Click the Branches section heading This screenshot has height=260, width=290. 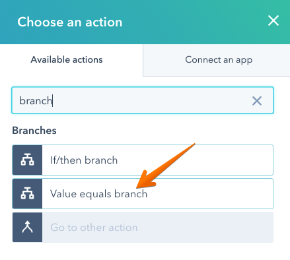[34, 131]
